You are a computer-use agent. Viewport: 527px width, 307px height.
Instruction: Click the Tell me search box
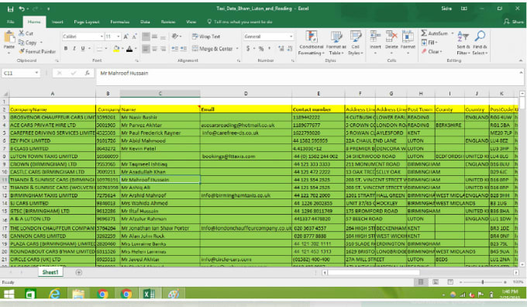239,22
